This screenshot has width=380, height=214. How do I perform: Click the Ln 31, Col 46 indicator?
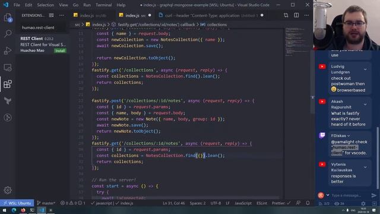[x=173, y=203]
